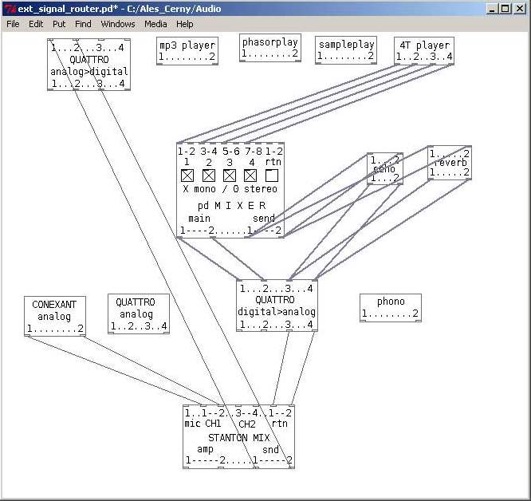Select the QUATTRO analog object box
The width and height of the screenshot is (531, 501).
[139, 314]
